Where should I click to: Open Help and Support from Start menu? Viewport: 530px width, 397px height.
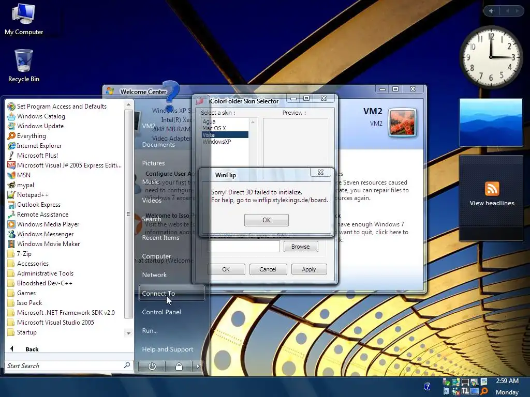pyautogui.click(x=168, y=349)
